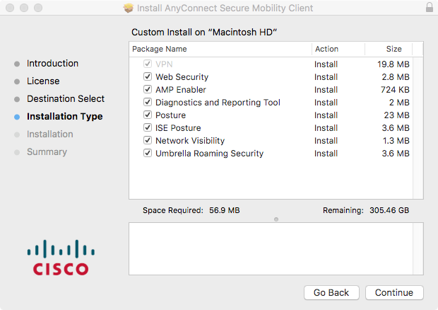Click the Summary step in sidebar
Image resolution: width=438 pixels, height=310 pixels.
(47, 152)
